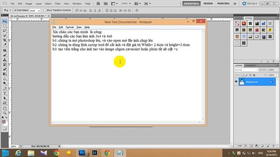Select the Move tool in Photoshop toolbox
280x157 pixels.
pos(5,21)
